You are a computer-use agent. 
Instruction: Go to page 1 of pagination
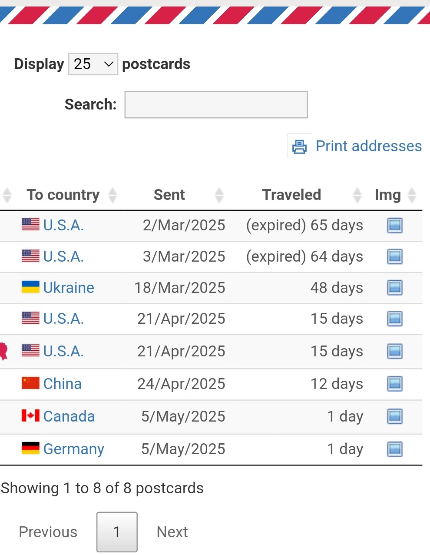click(117, 532)
